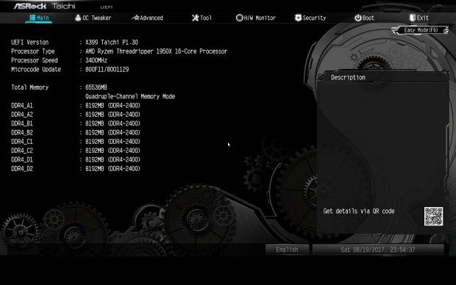
Task: Click the H/W Monitor circle icon
Action: coord(239,18)
